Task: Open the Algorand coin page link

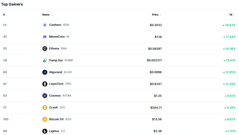Action: [56, 72]
